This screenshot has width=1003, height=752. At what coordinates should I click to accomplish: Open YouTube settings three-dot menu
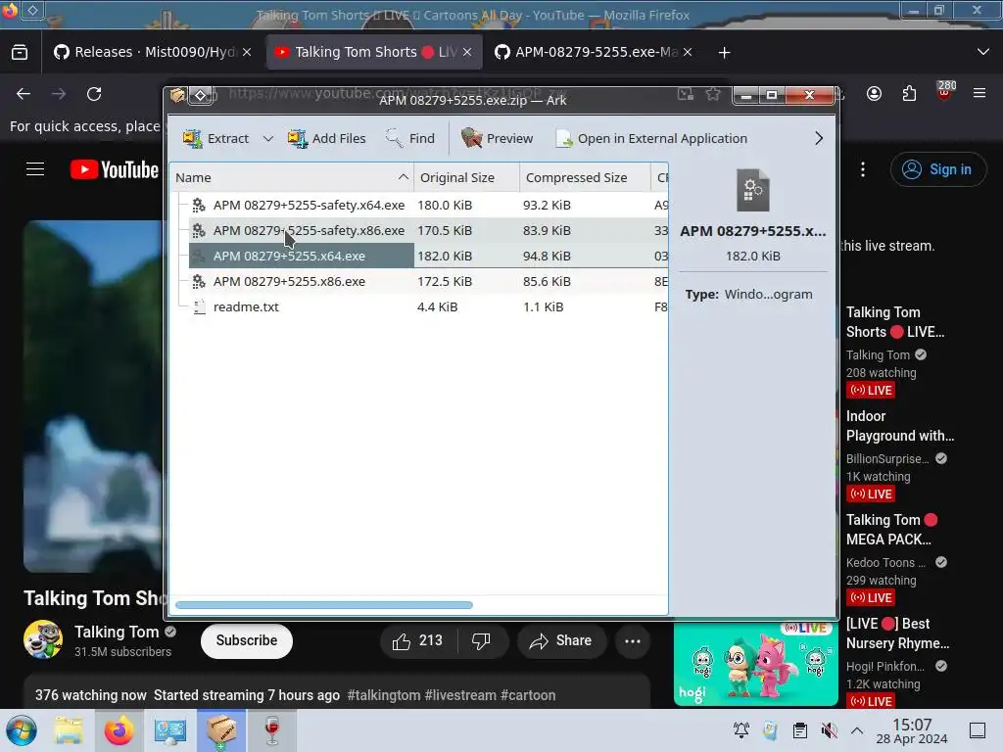863,169
